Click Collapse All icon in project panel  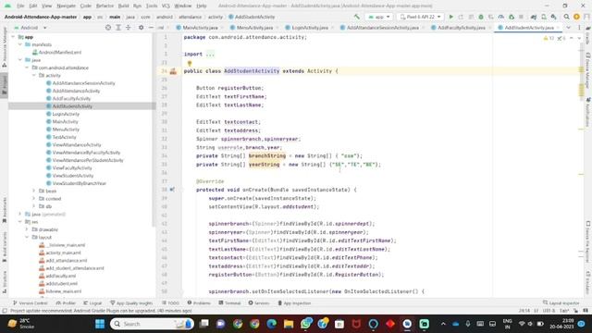pos(128,28)
